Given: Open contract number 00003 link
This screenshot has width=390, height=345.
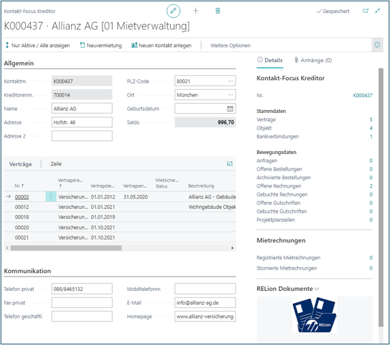Looking at the screenshot, I should (22, 197).
